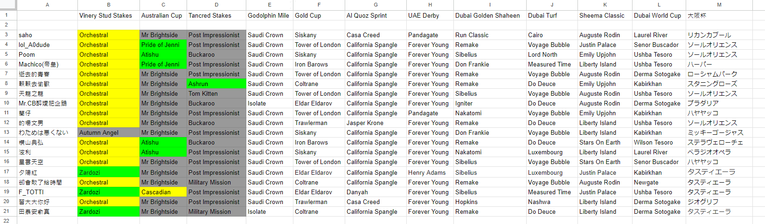This screenshot has width=765, height=224.
Task: Click the name cell lol_A0dude
Action: [x=47, y=45]
